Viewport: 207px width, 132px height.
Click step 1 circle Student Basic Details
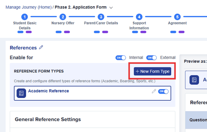(25, 17)
